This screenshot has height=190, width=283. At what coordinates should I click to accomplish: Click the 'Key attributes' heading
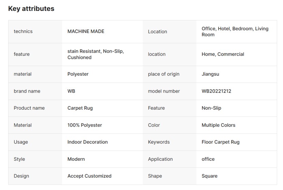click(x=31, y=9)
